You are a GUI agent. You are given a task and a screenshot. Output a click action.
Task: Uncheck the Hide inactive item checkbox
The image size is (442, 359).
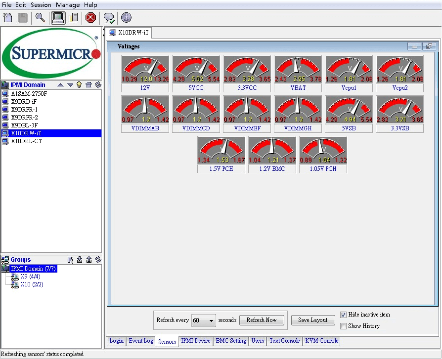(x=344, y=315)
